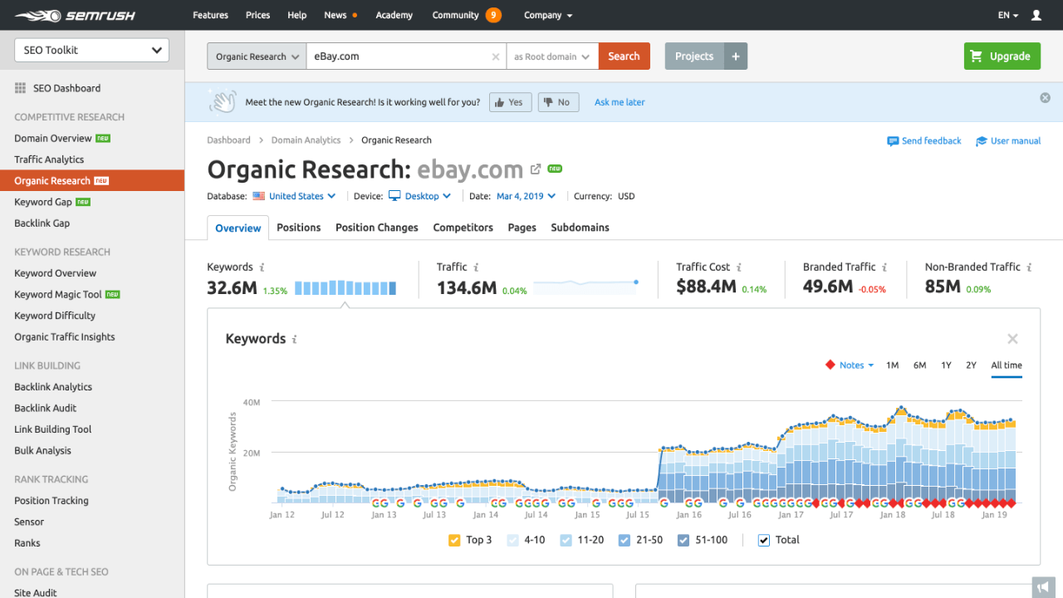The height and width of the screenshot is (598, 1063).
Task: Click the Desktop monitor device icon
Action: pyautogui.click(x=394, y=197)
